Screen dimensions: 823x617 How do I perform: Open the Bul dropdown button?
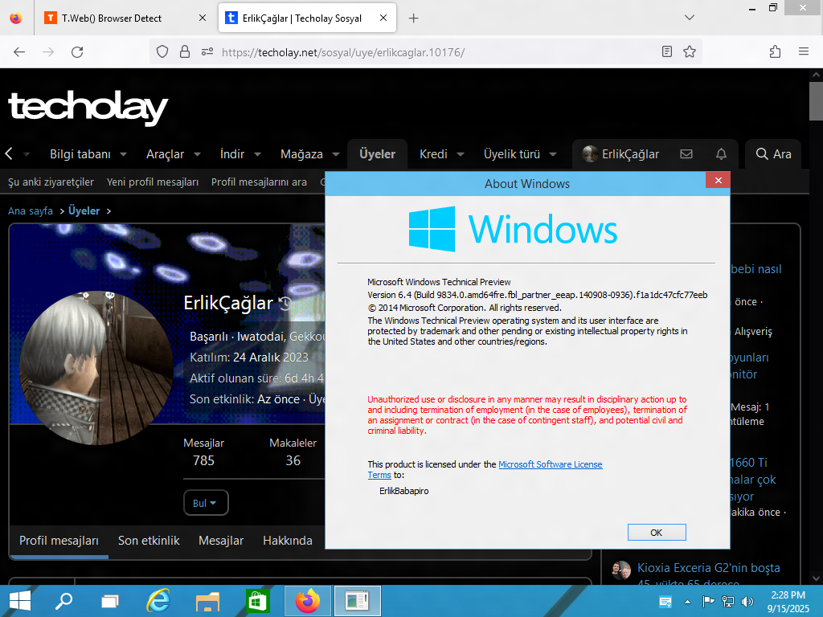(x=206, y=503)
